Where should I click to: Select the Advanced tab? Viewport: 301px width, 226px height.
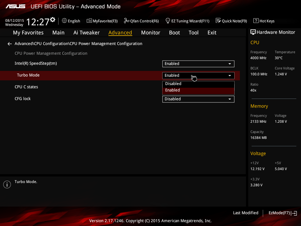point(120,33)
